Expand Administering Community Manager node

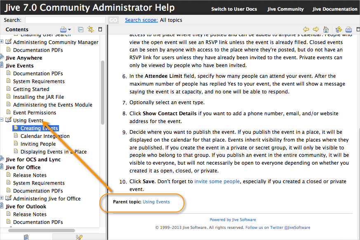[2, 42]
